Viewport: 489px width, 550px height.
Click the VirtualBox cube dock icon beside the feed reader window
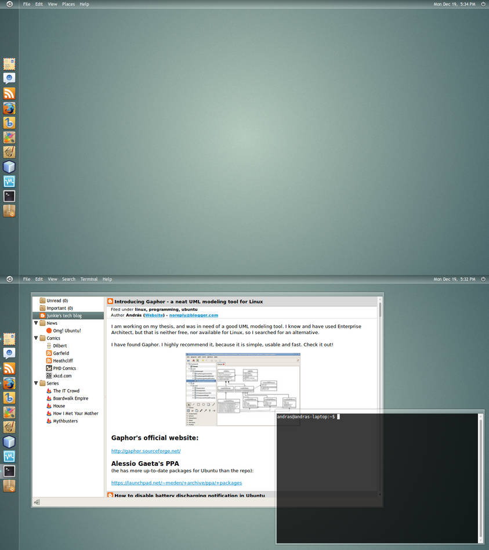coord(9,442)
